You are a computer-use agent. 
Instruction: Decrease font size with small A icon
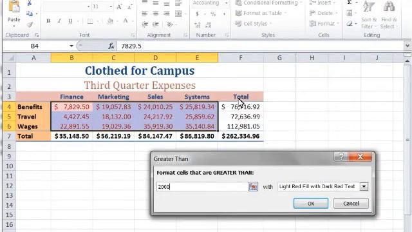(x=129, y=6)
